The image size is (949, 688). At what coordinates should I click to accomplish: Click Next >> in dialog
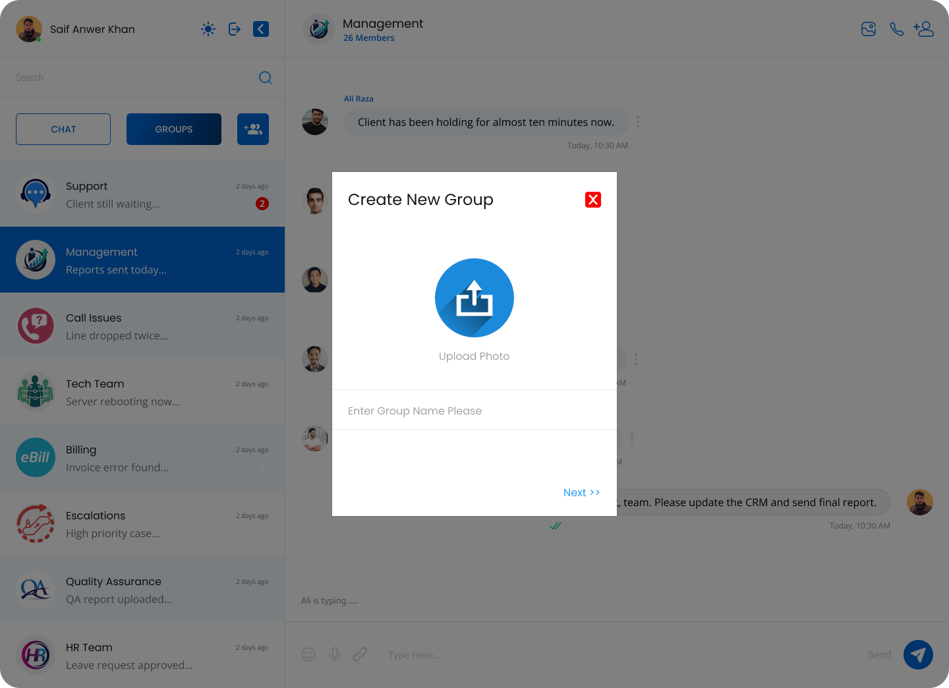pos(581,492)
